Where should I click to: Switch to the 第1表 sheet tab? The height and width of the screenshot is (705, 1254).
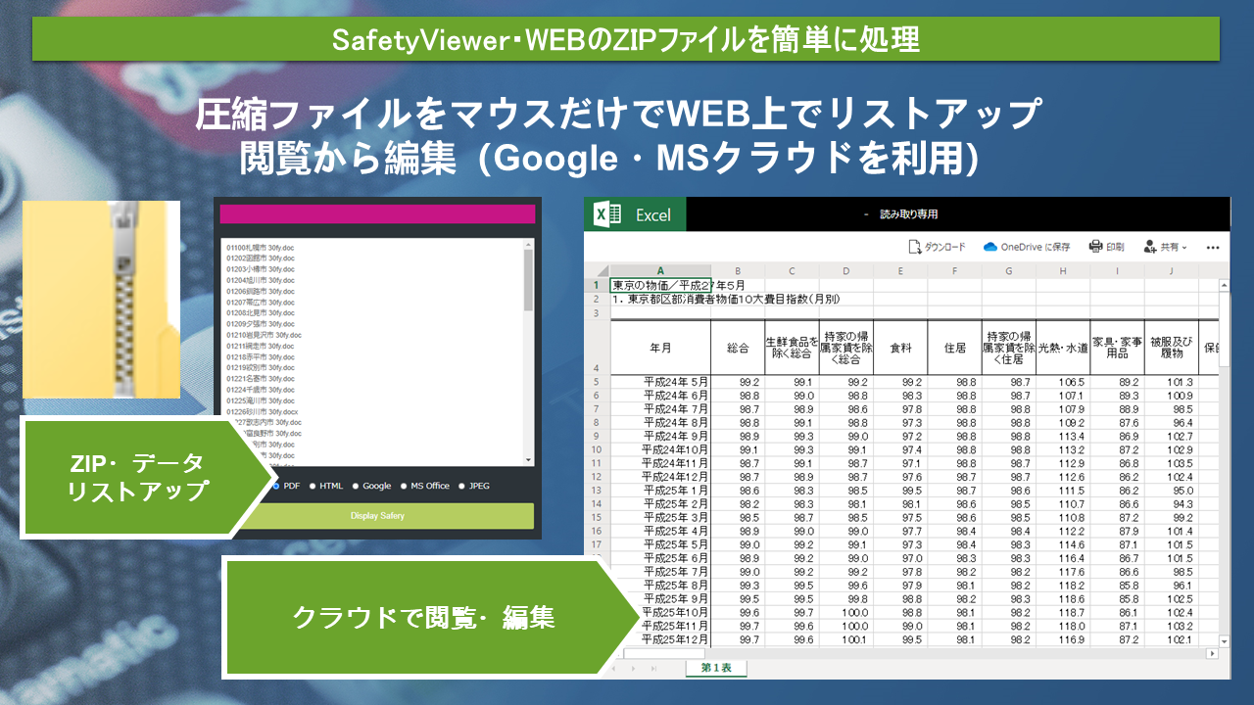(x=716, y=668)
